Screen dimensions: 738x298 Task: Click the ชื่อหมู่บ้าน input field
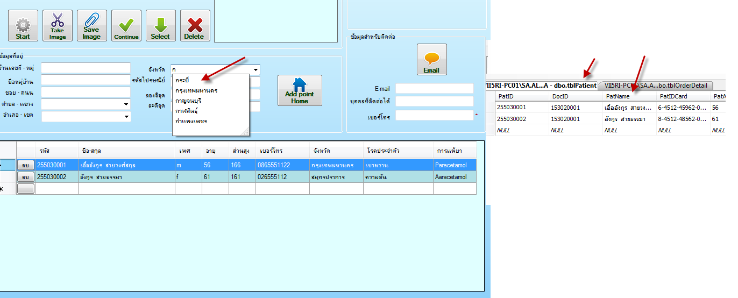point(86,80)
